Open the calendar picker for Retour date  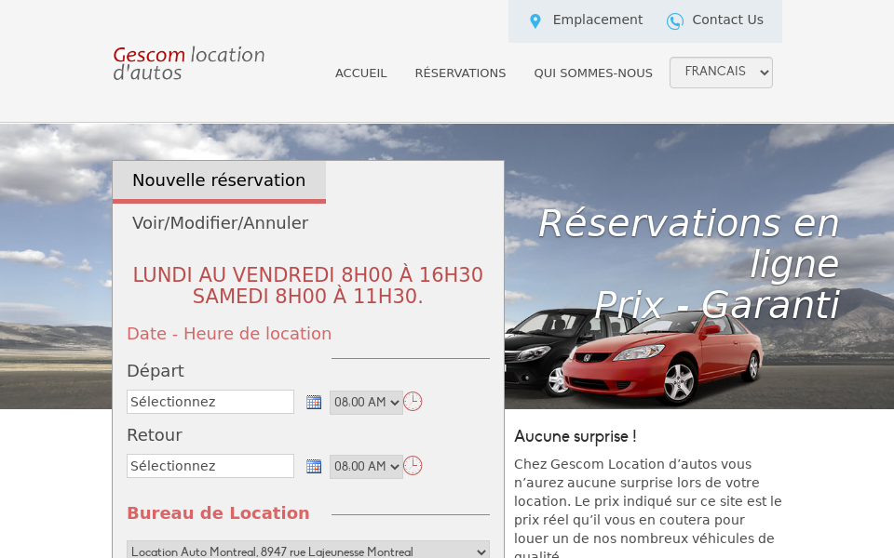(313, 465)
